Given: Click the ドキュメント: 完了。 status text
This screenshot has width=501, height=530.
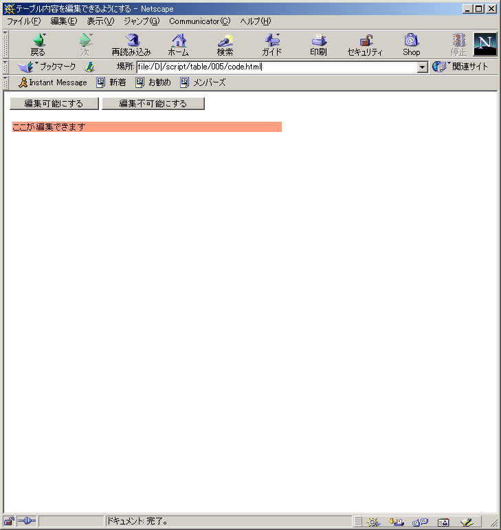Looking at the screenshot, I should 137,521.
